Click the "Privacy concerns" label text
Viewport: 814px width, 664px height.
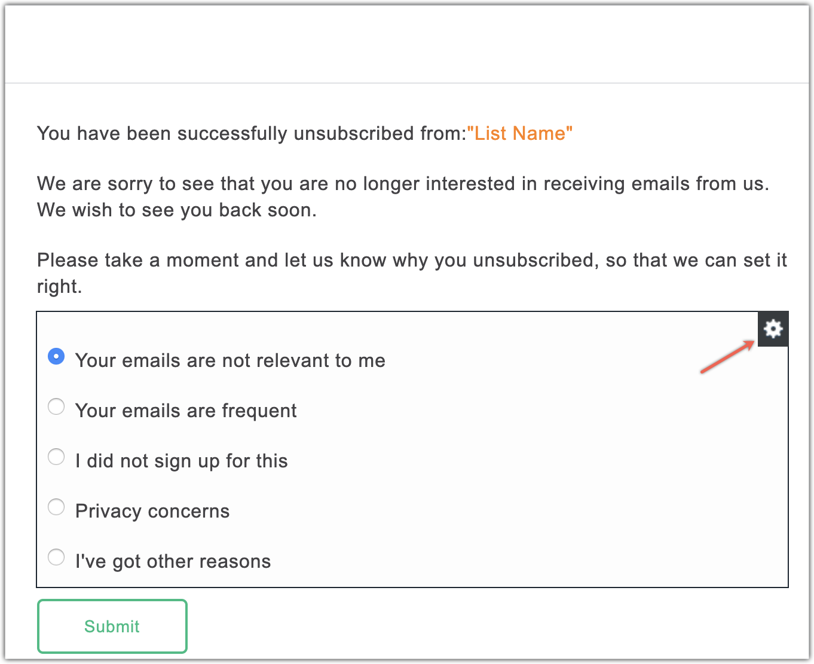pos(152,512)
